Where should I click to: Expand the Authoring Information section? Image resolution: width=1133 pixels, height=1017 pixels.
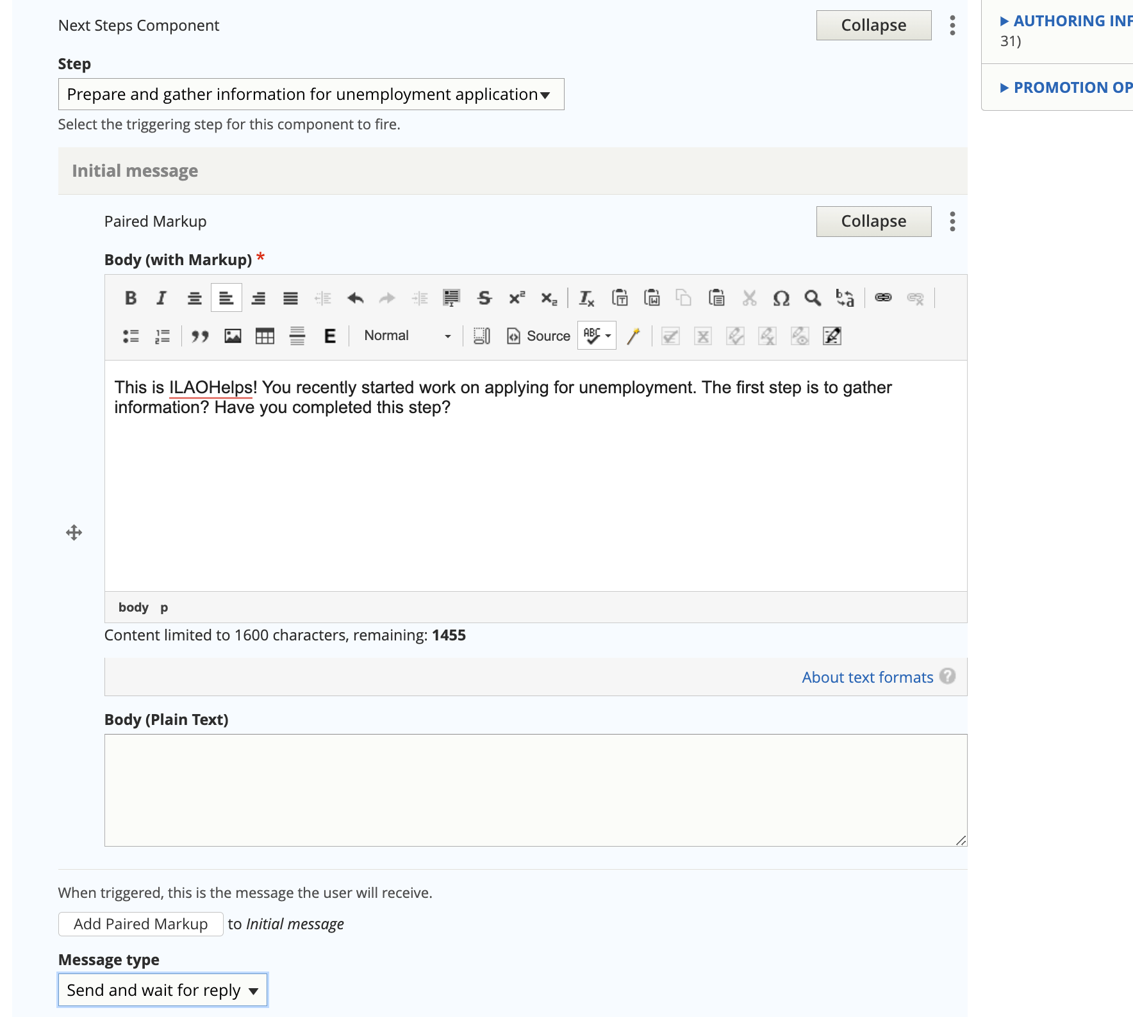[x=1066, y=21]
